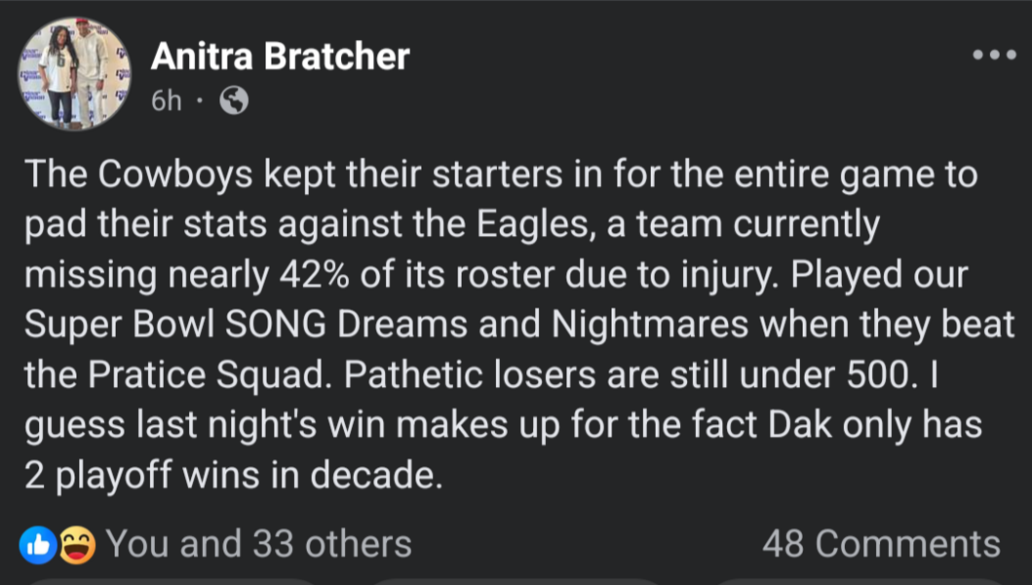Open Anitra Bratcher's circular profile picture

click(74, 74)
